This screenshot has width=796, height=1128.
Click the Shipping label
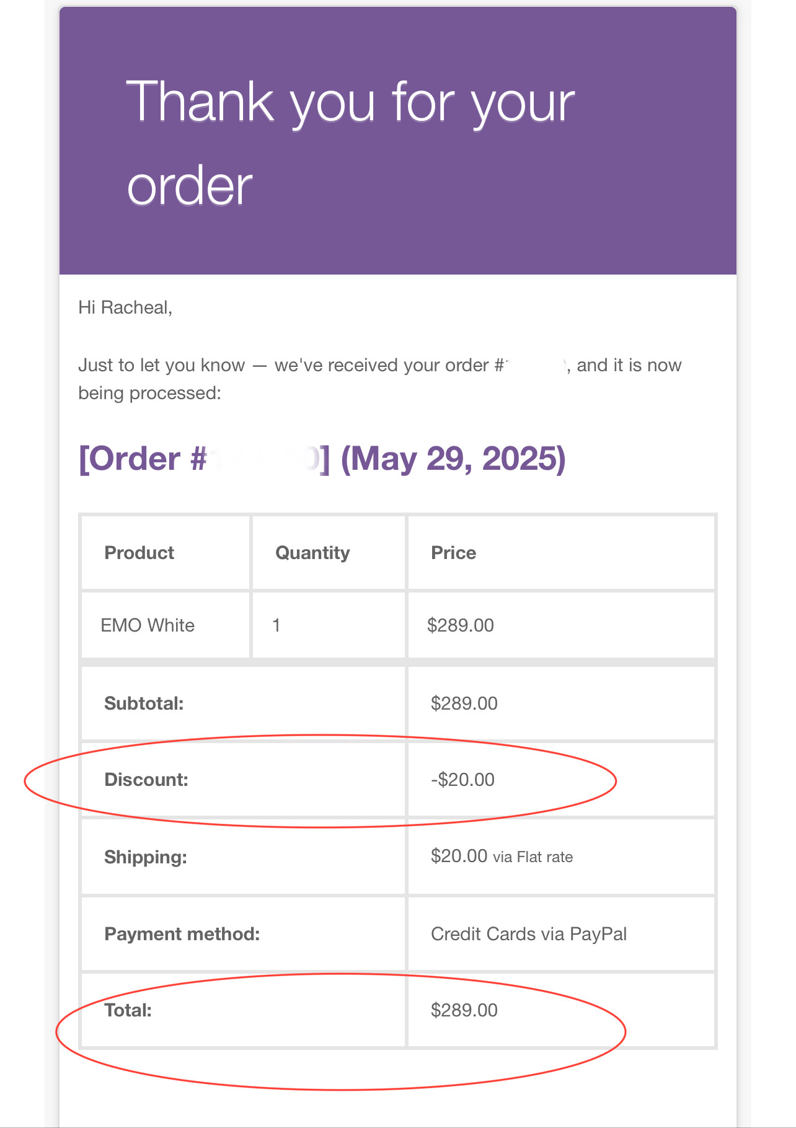[x=146, y=857]
